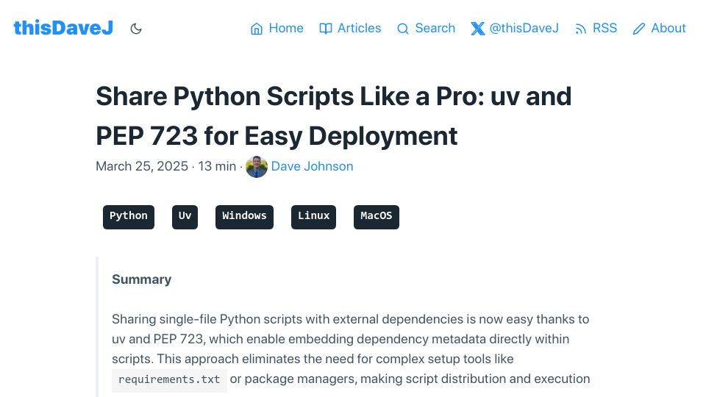The width and height of the screenshot is (706, 397).
Task: Click the requirements.txt inline code
Action: click(x=169, y=379)
